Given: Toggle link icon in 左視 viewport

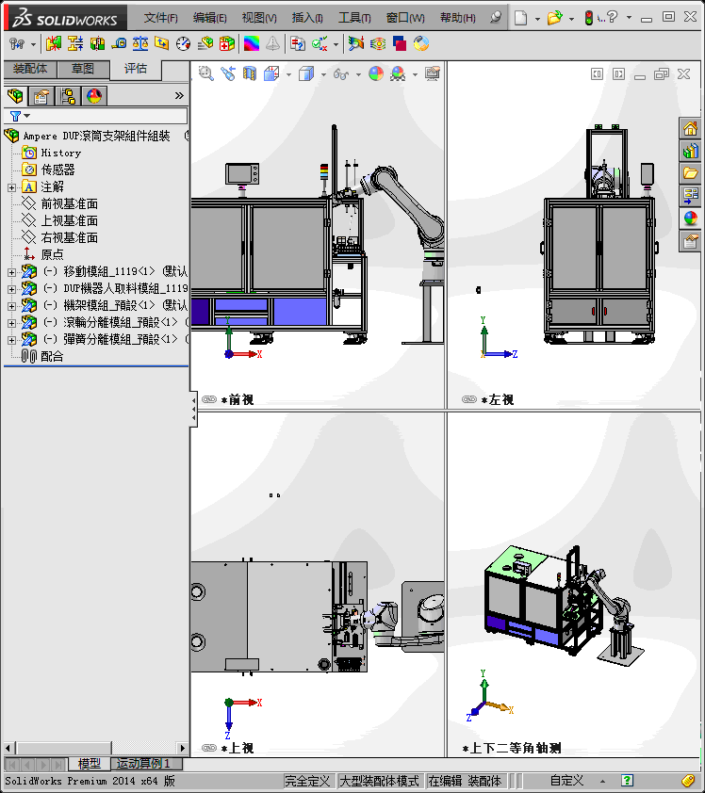Looking at the screenshot, I should (x=469, y=399).
